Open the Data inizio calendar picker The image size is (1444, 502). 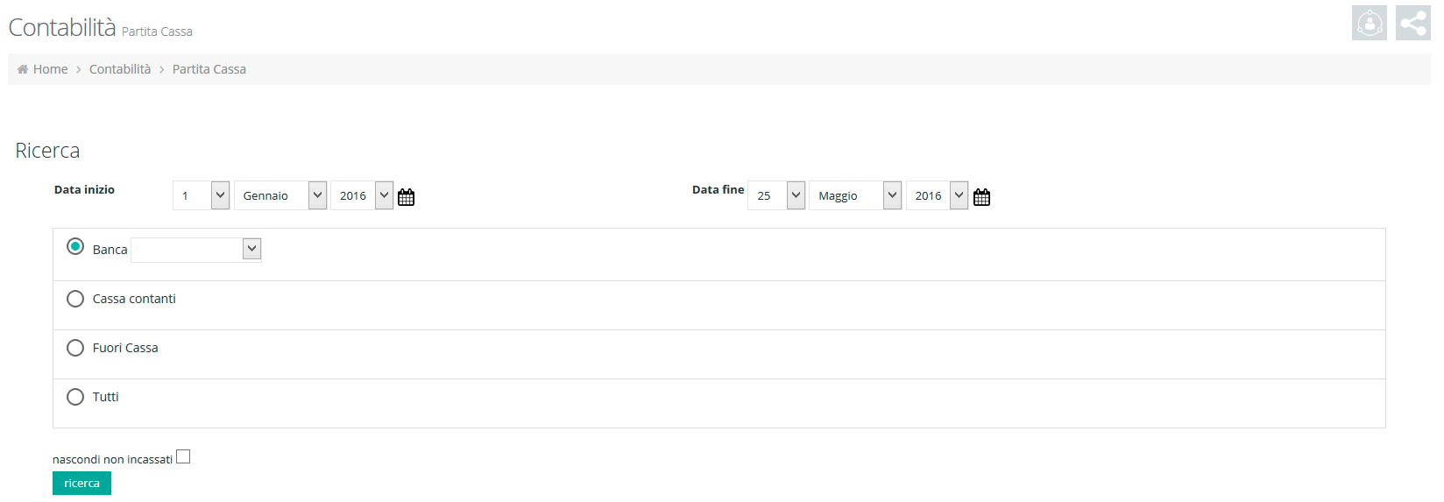click(x=406, y=197)
